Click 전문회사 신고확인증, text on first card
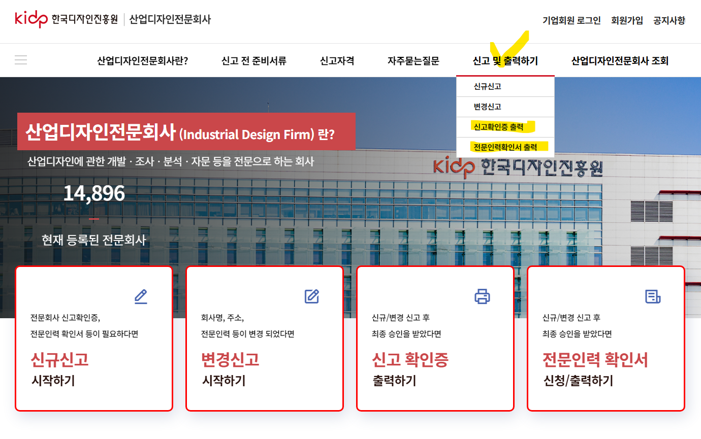Image resolution: width=701 pixels, height=439 pixels. pos(66,318)
